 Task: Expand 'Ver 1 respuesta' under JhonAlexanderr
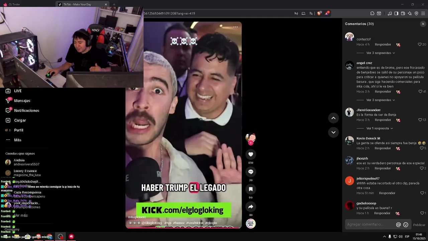point(380,128)
